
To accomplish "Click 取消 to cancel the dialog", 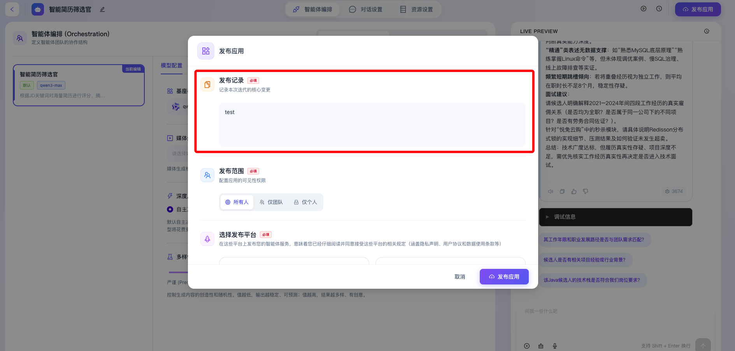I will point(460,277).
